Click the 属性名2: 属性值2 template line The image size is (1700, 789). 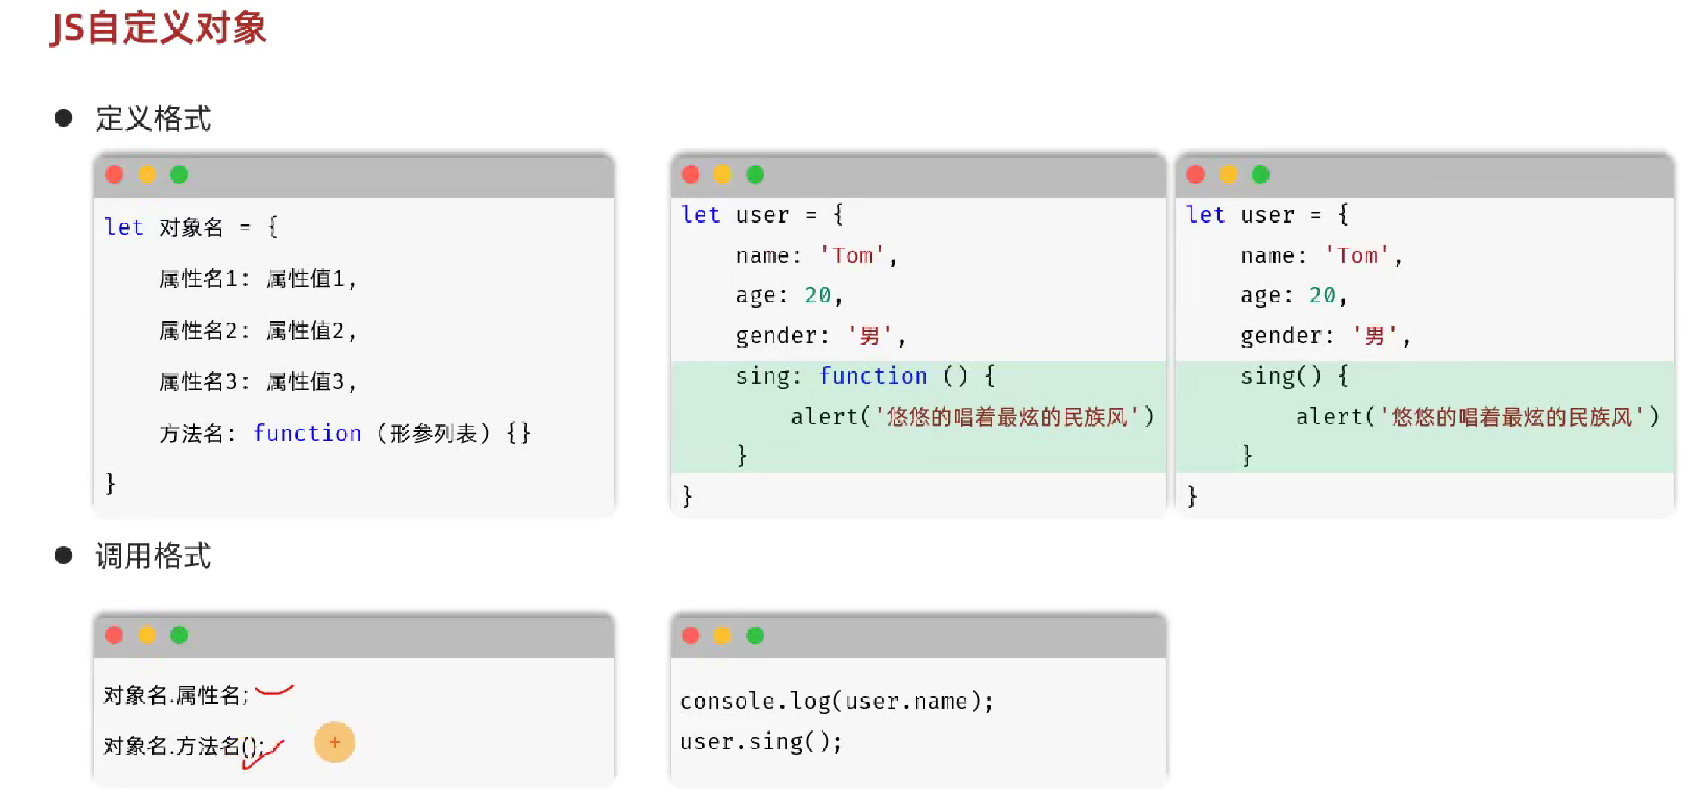258,330
